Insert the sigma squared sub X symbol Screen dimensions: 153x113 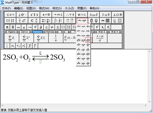point(24,46)
